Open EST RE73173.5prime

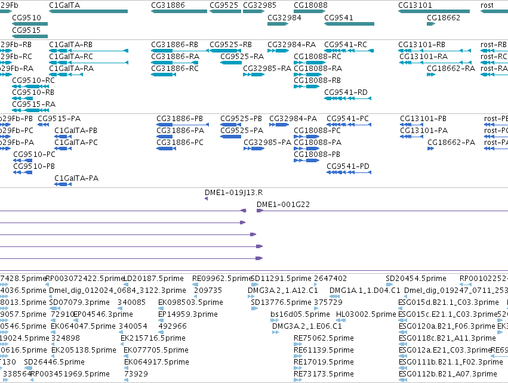(324, 374)
